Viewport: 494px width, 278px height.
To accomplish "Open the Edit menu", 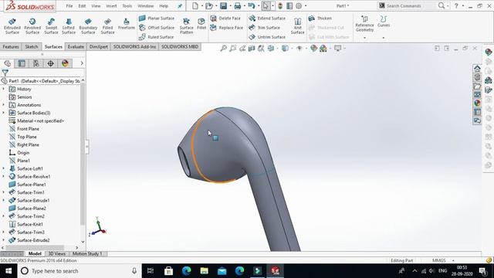I will click(82, 6).
